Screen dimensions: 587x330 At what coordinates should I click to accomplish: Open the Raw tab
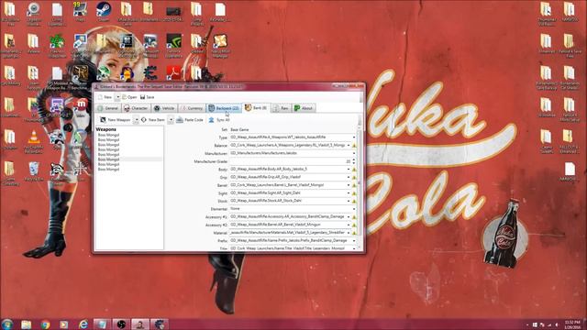point(281,108)
